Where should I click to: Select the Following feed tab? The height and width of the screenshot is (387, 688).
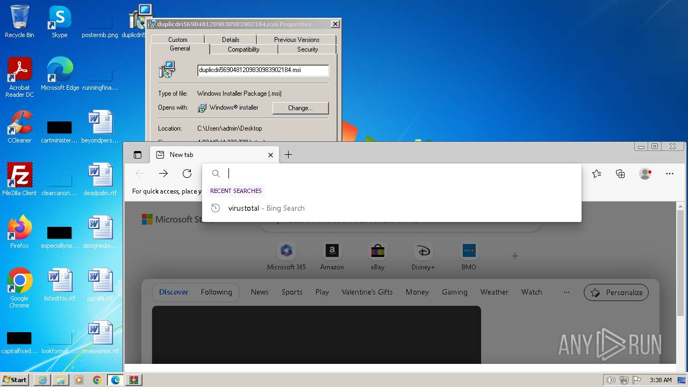point(217,292)
